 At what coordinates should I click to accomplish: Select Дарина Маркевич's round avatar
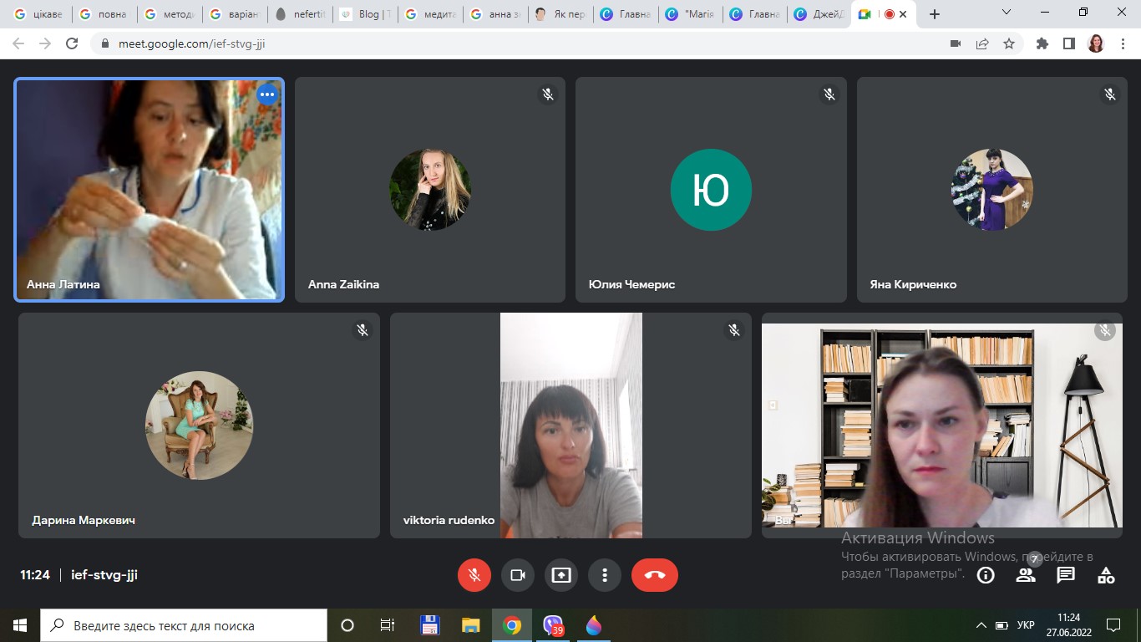tap(199, 425)
